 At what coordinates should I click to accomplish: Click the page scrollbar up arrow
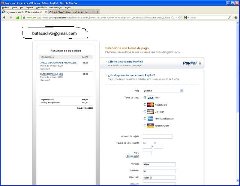237,23
